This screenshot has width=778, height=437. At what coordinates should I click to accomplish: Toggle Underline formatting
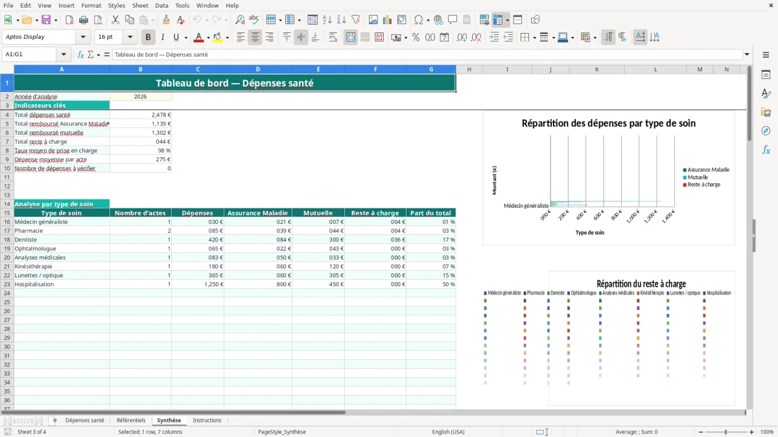[x=176, y=38]
